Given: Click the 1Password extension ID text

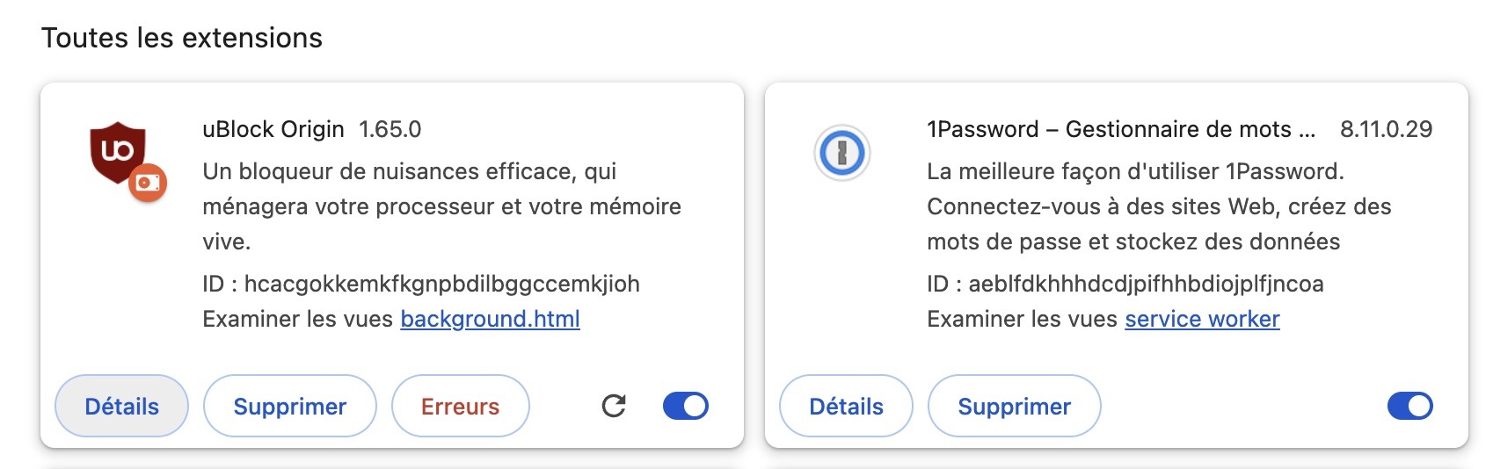Looking at the screenshot, I should pyautogui.click(x=1125, y=284).
